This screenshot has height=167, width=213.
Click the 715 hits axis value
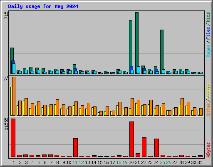coord(6,15)
